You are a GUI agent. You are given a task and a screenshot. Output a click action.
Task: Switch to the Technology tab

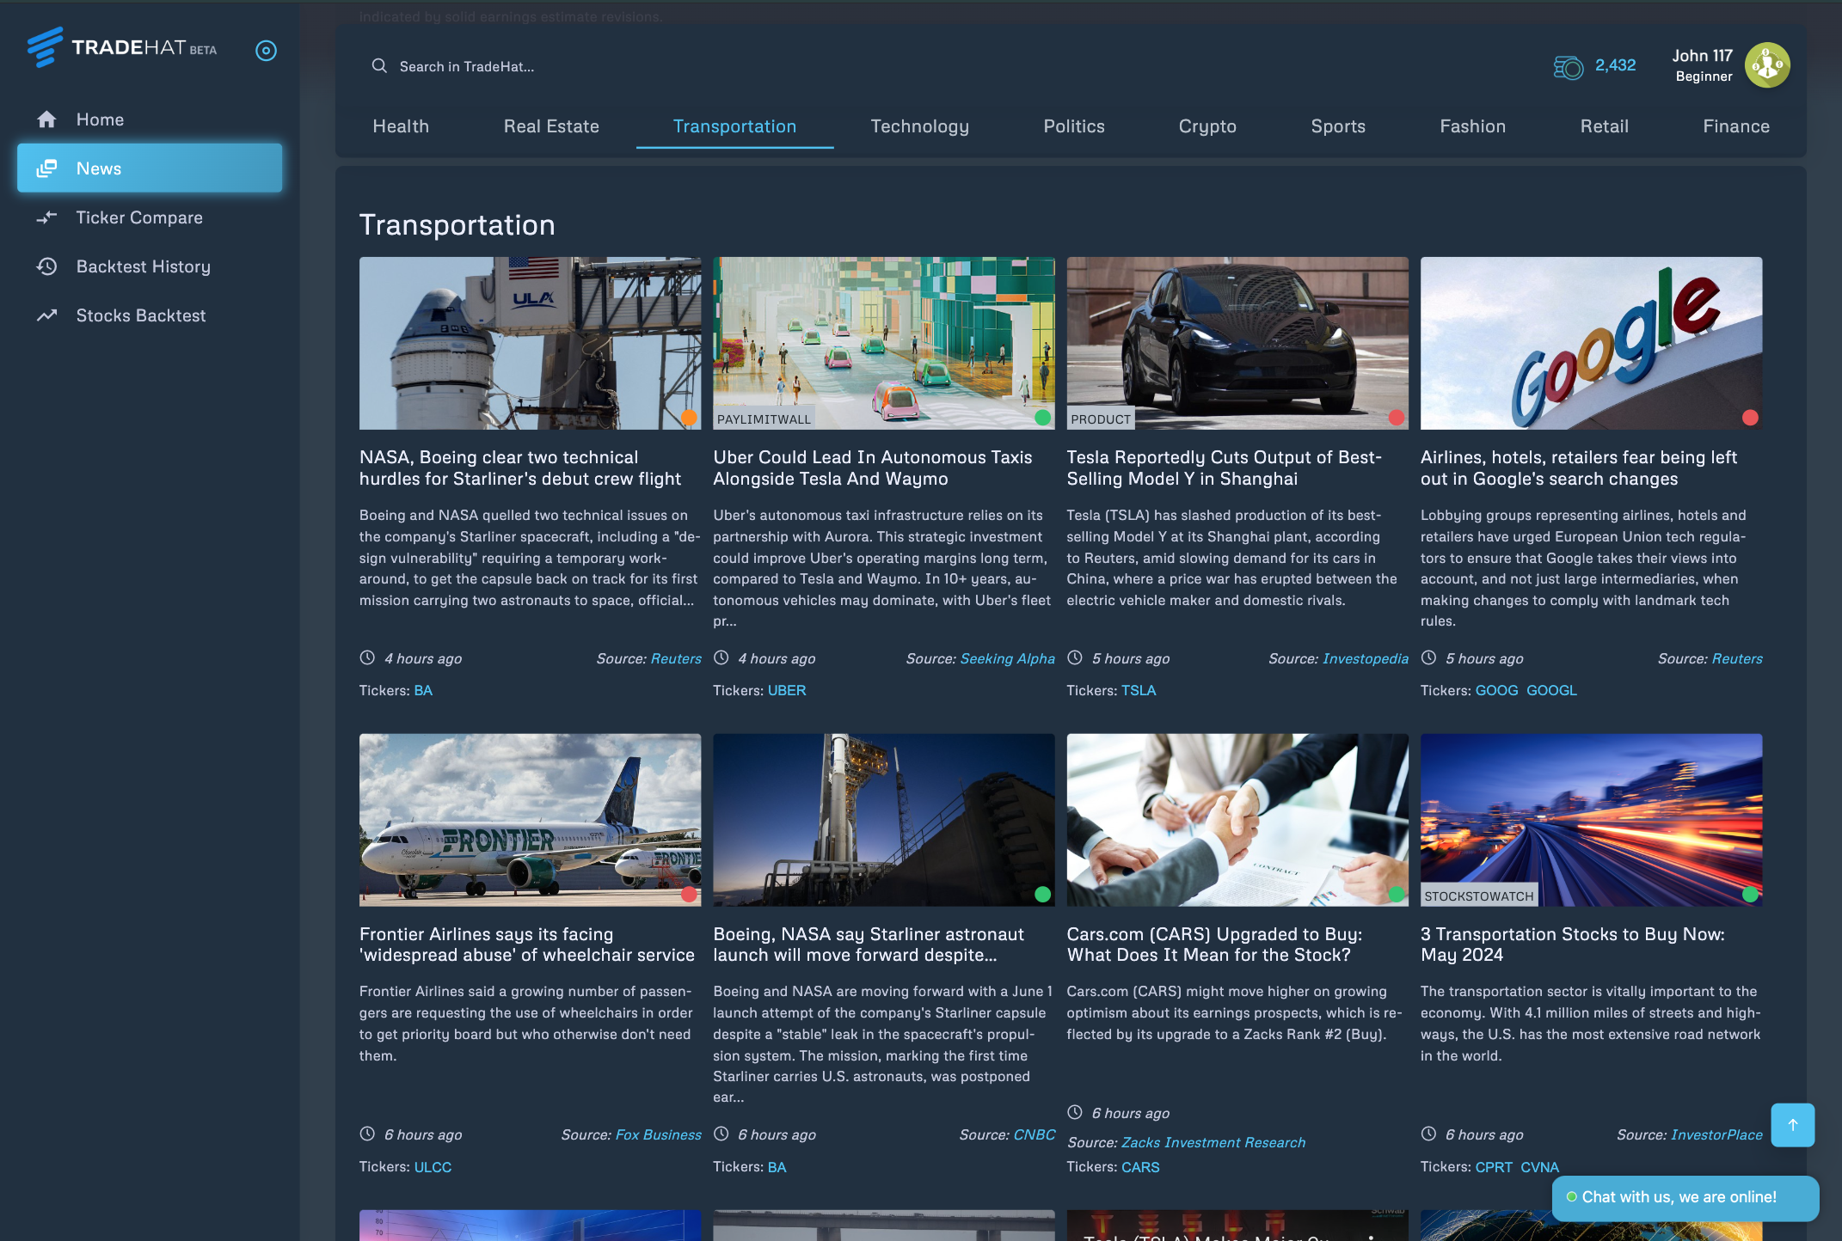919,126
